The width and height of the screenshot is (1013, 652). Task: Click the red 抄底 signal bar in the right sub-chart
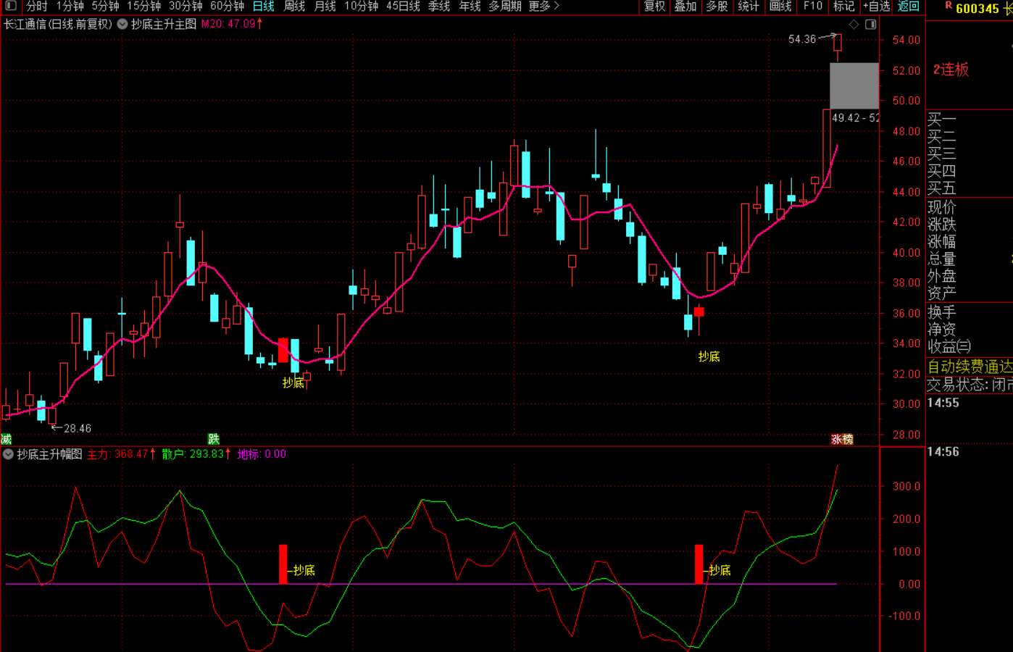pos(699,564)
